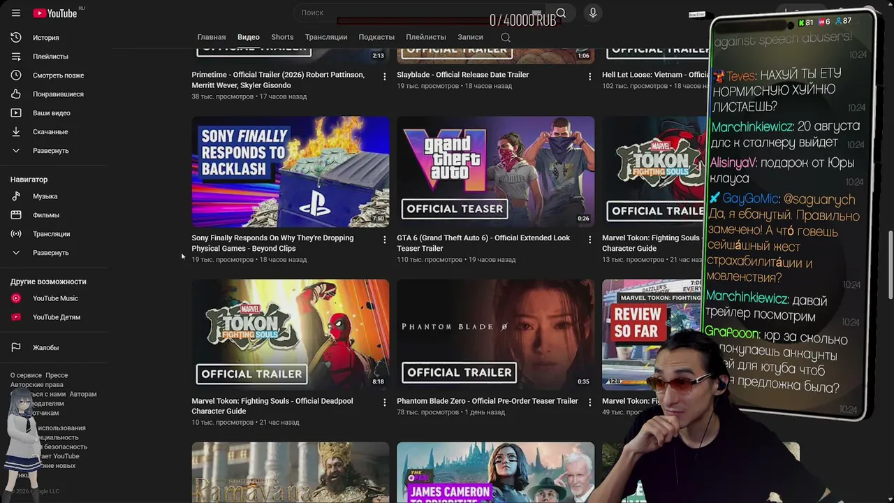This screenshot has width=894, height=503.
Task: Open Deadpool Character Guide video title
Action: point(272,406)
